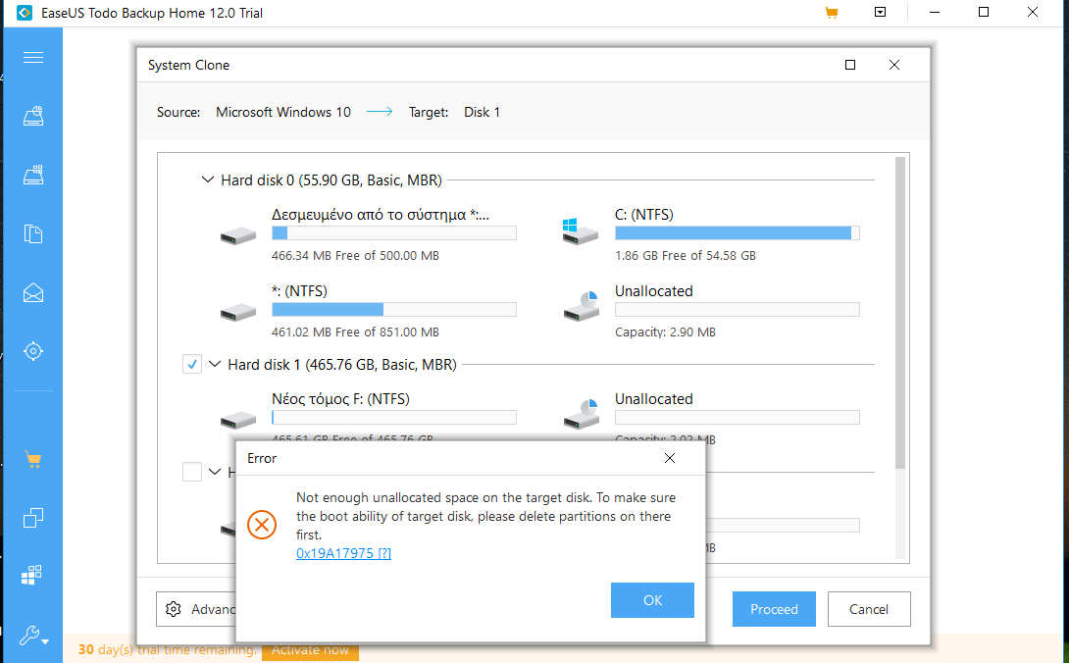The width and height of the screenshot is (1069, 663).
Task: Open the title bar dropdown menu icon
Action: 880,13
